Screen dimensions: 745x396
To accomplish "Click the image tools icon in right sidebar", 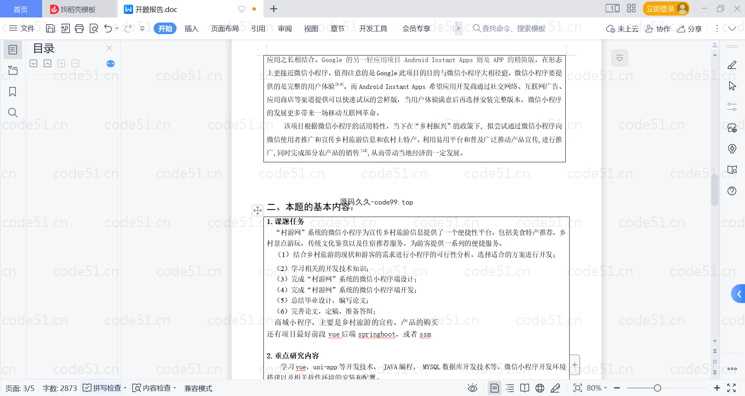I will pyautogui.click(x=732, y=128).
